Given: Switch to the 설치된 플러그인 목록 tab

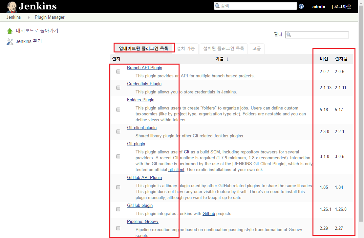Looking at the screenshot, I should coord(224,49).
